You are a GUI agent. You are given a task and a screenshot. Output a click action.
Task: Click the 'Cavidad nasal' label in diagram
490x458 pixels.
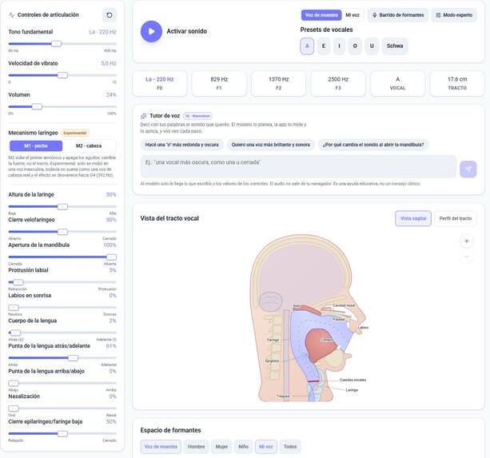344,305
